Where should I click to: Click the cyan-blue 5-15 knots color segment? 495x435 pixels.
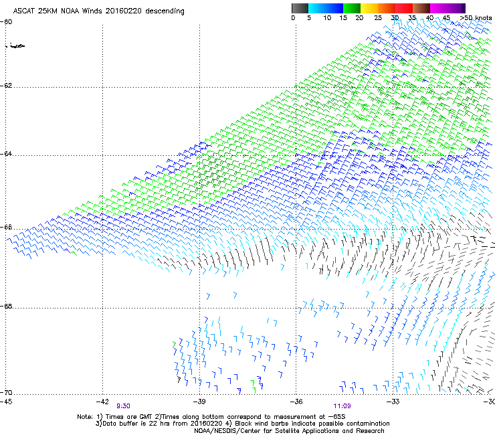click(x=326, y=8)
